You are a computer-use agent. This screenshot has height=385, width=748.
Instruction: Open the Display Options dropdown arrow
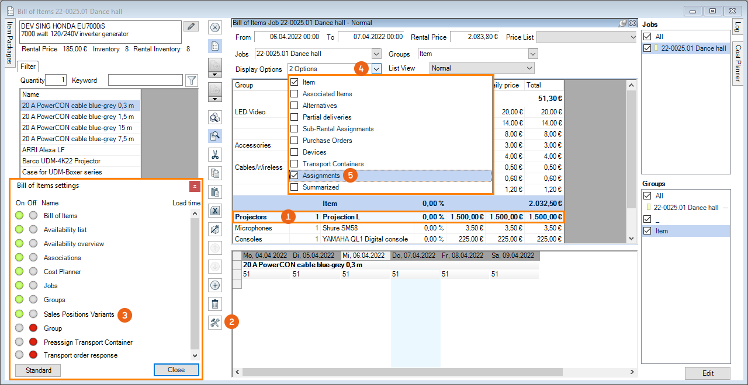tap(376, 69)
